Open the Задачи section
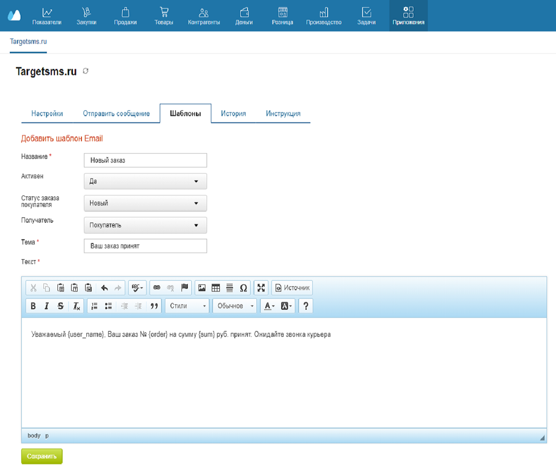 click(366, 16)
